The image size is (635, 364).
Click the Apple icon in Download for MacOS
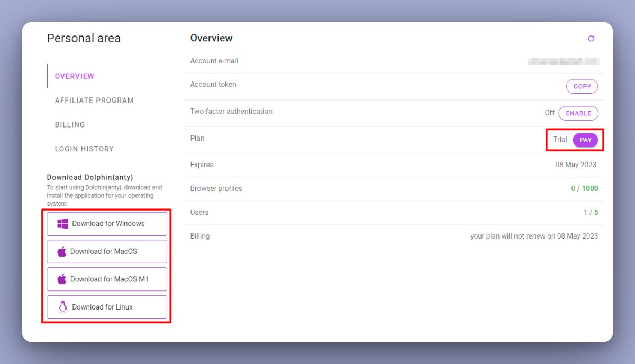tap(62, 251)
